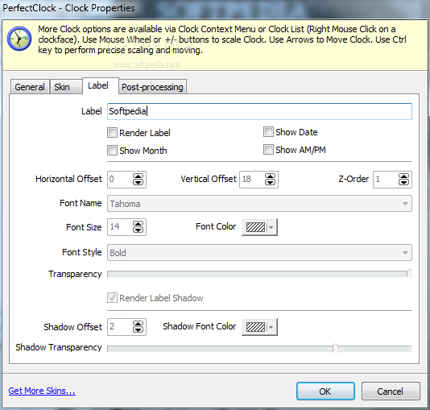Open the Skin tab
430x410 pixels.
tap(66, 87)
